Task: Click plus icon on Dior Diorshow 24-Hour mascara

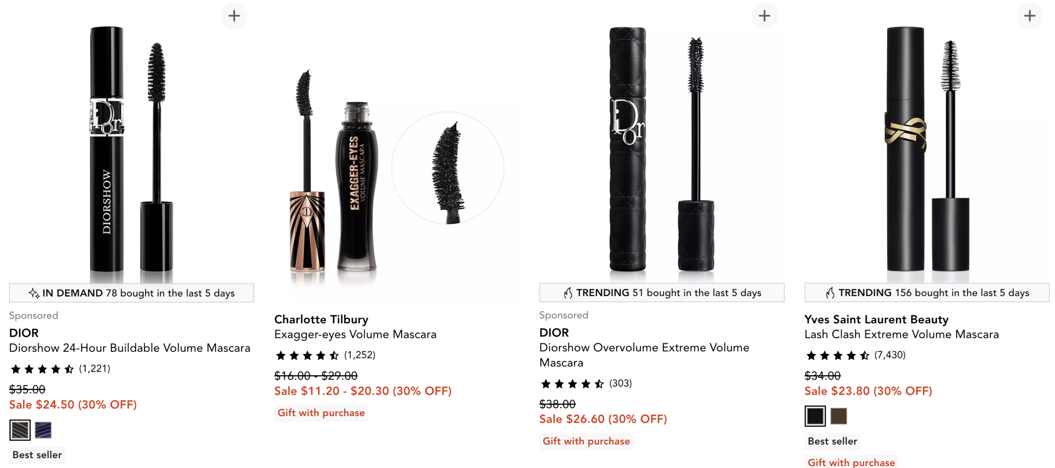Action: tap(234, 16)
